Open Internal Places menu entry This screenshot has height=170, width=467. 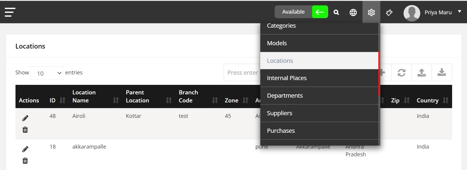pyautogui.click(x=319, y=78)
